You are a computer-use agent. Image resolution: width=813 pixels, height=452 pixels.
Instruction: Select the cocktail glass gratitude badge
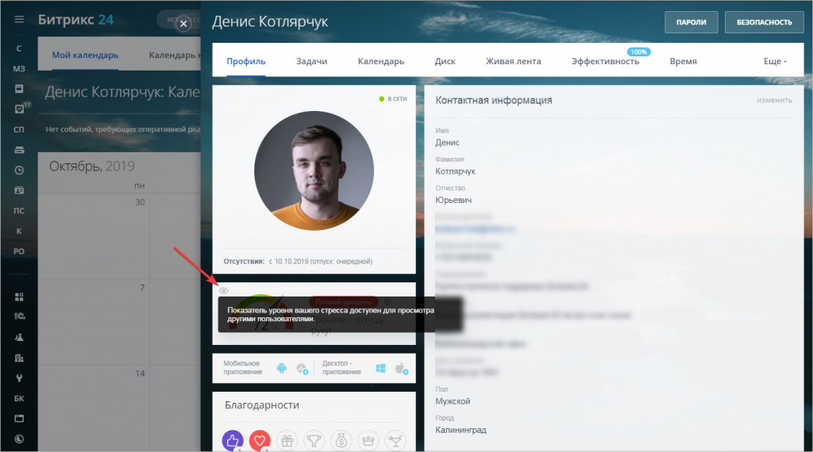click(395, 441)
